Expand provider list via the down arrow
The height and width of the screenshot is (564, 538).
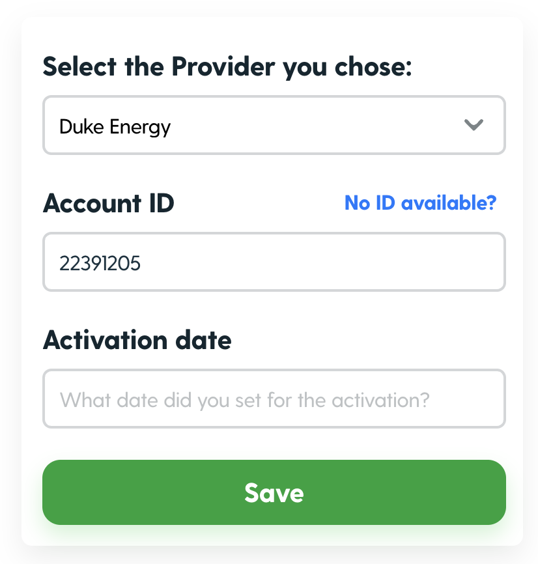[x=474, y=125]
